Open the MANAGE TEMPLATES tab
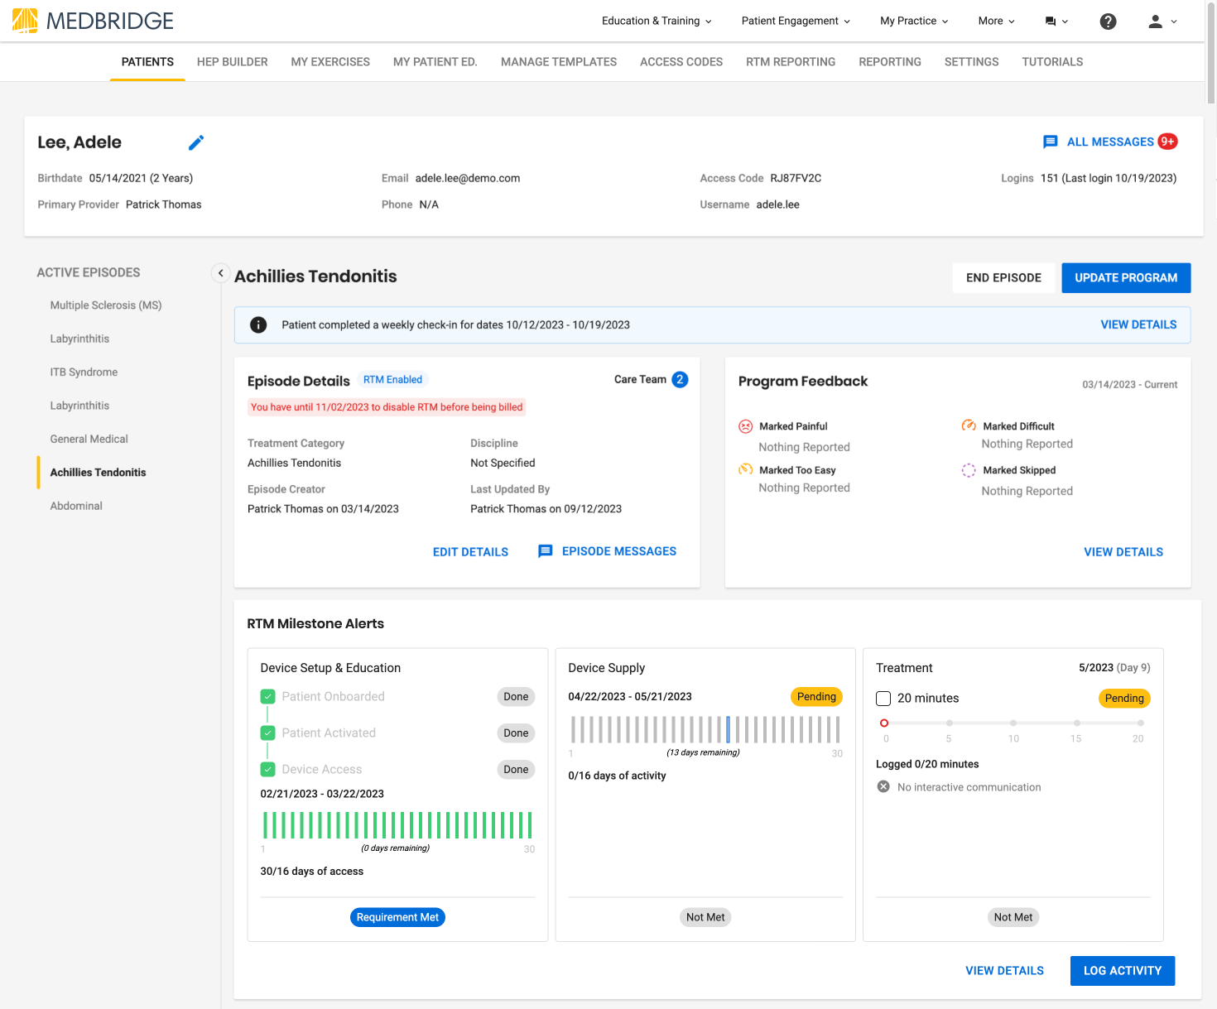The image size is (1217, 1009). [x=559, y=62]
